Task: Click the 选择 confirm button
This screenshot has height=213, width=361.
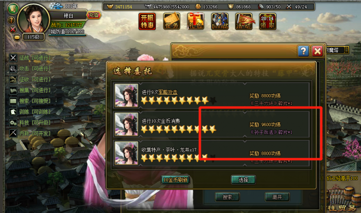Action: click(243, 179)
